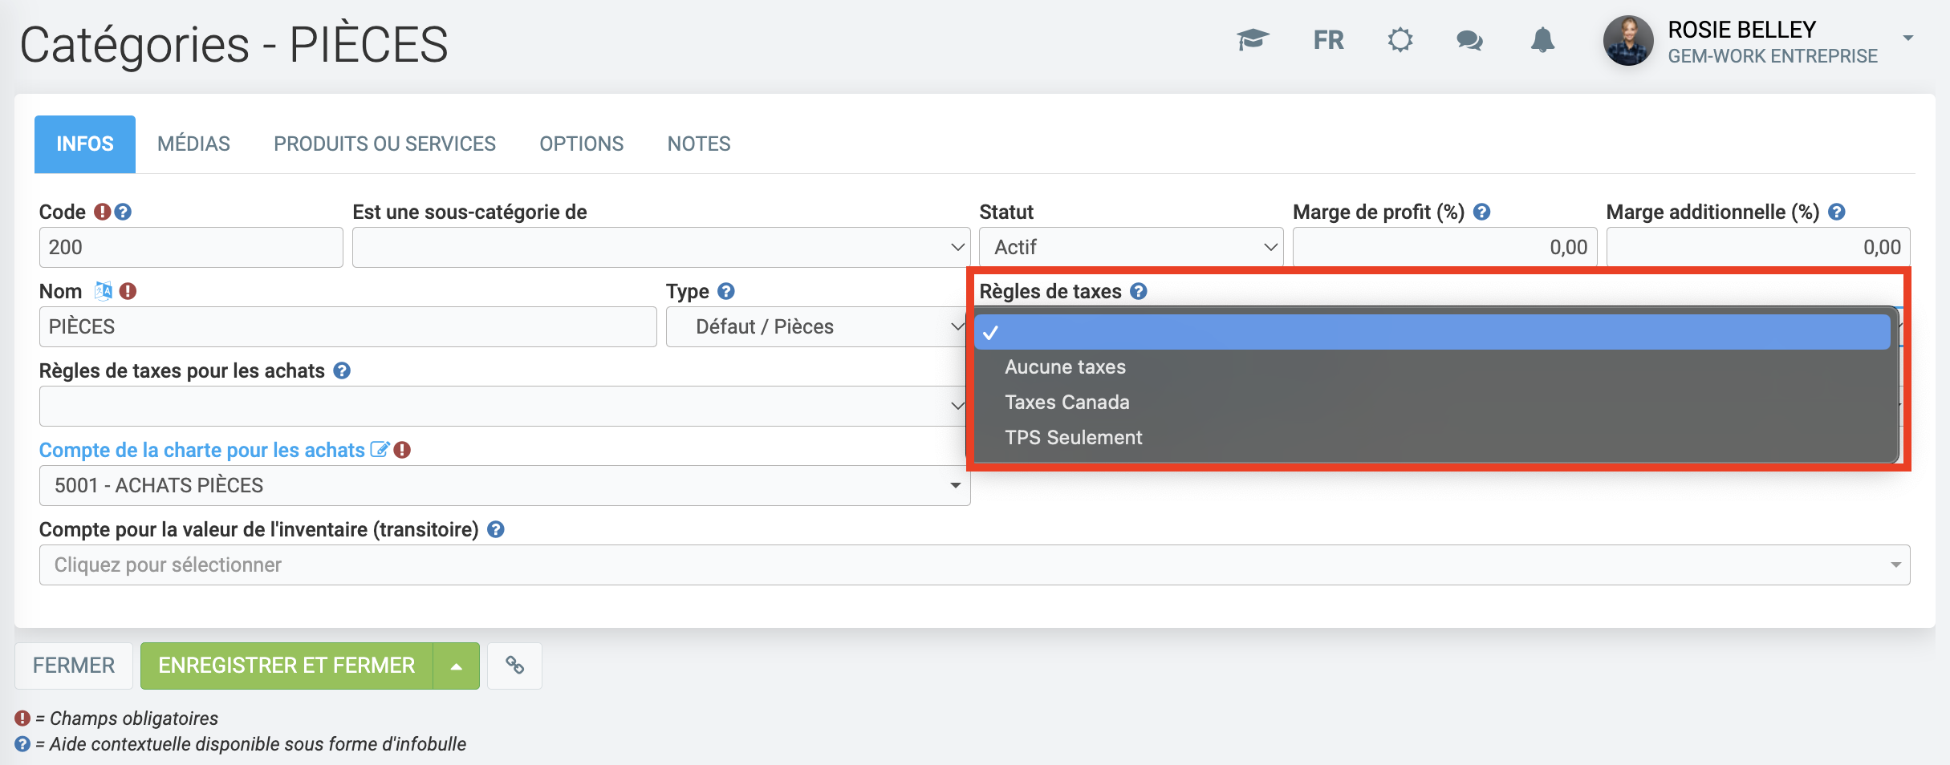Expand the Statut dropdown showing Actif
This screenshot has height=765, width=1950.
[x=1130, y=247]
